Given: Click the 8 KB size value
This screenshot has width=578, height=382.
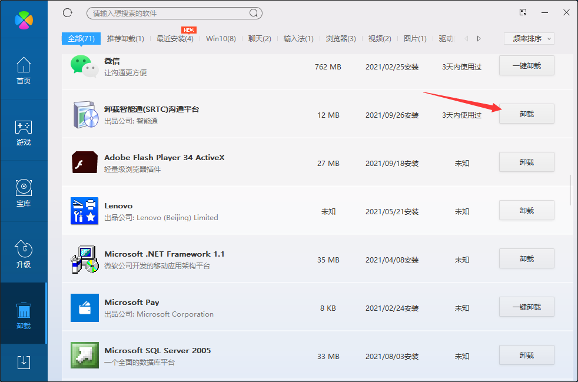Looking at the screenshot, I should point(328,308).
